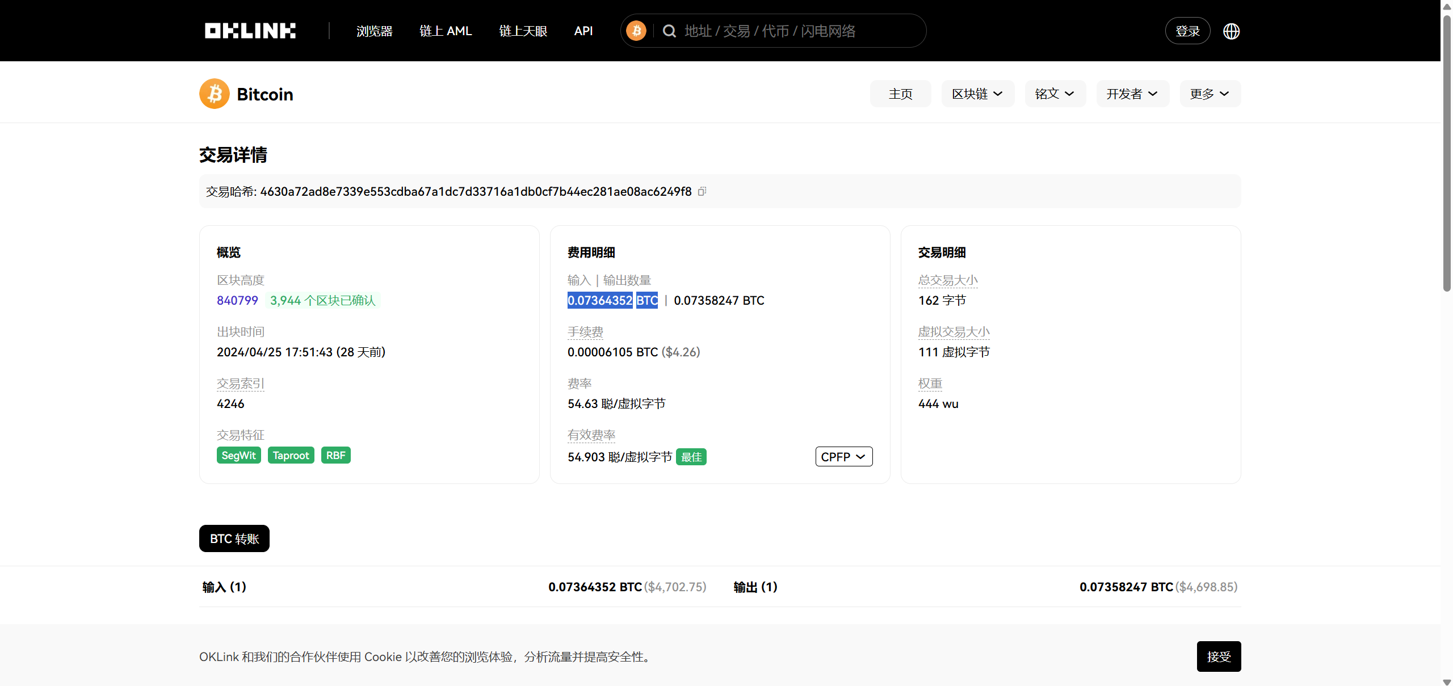Click the large Bitcoin logo beside the title

point(215,94)
